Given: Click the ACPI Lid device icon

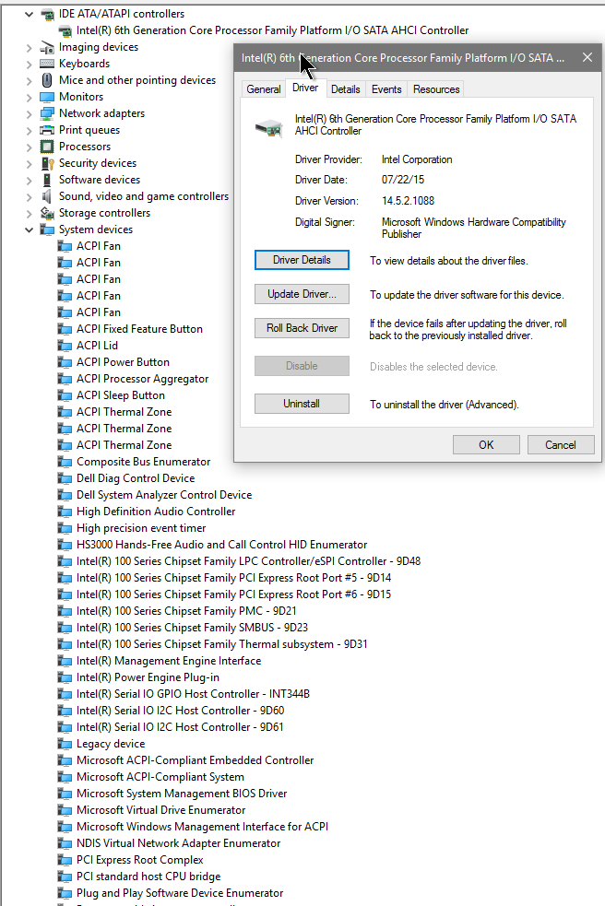Looking at the screenshot, I should coord(65,346).
